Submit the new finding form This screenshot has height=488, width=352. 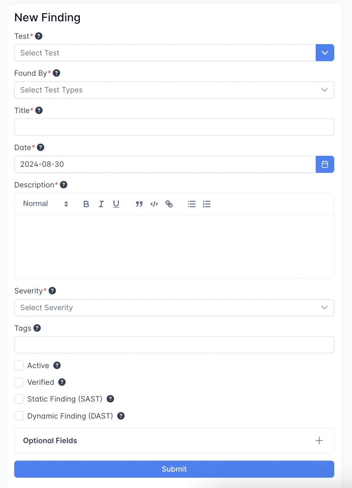[174, 469]
